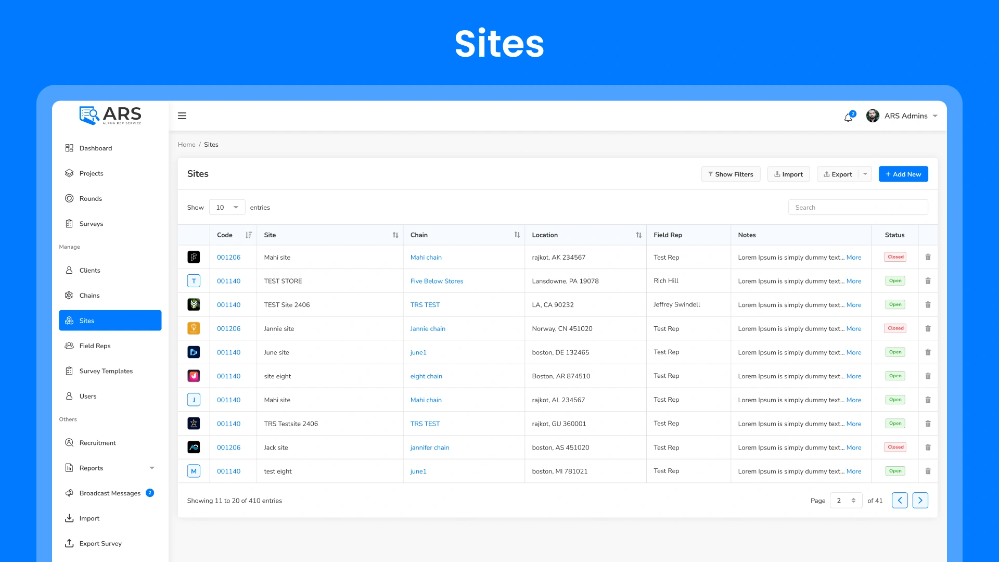Open code 001140 for TEST STORE
This screenshot has height=562, width=999.
[228, 281]
